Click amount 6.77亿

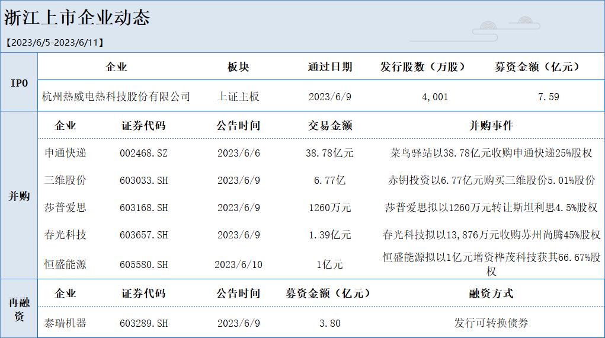(x=329, y=180)
